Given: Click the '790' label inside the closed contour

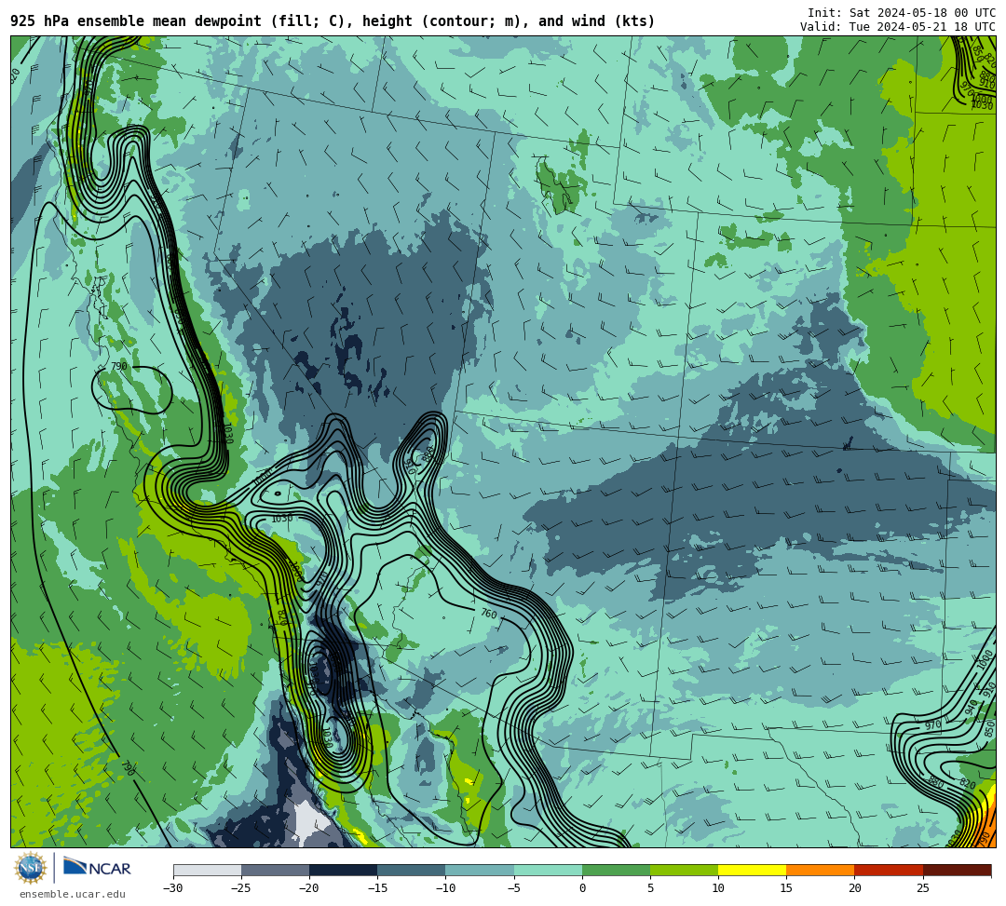Looking at the screenshot, I should (x=118, y=366).
